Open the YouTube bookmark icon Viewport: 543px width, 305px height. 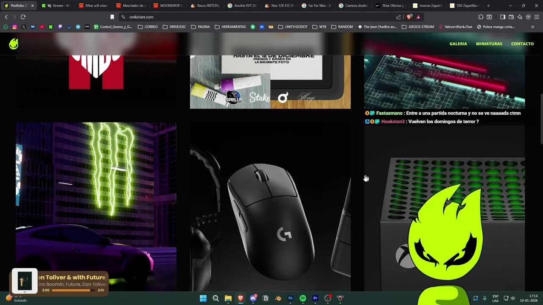(42, 27)
